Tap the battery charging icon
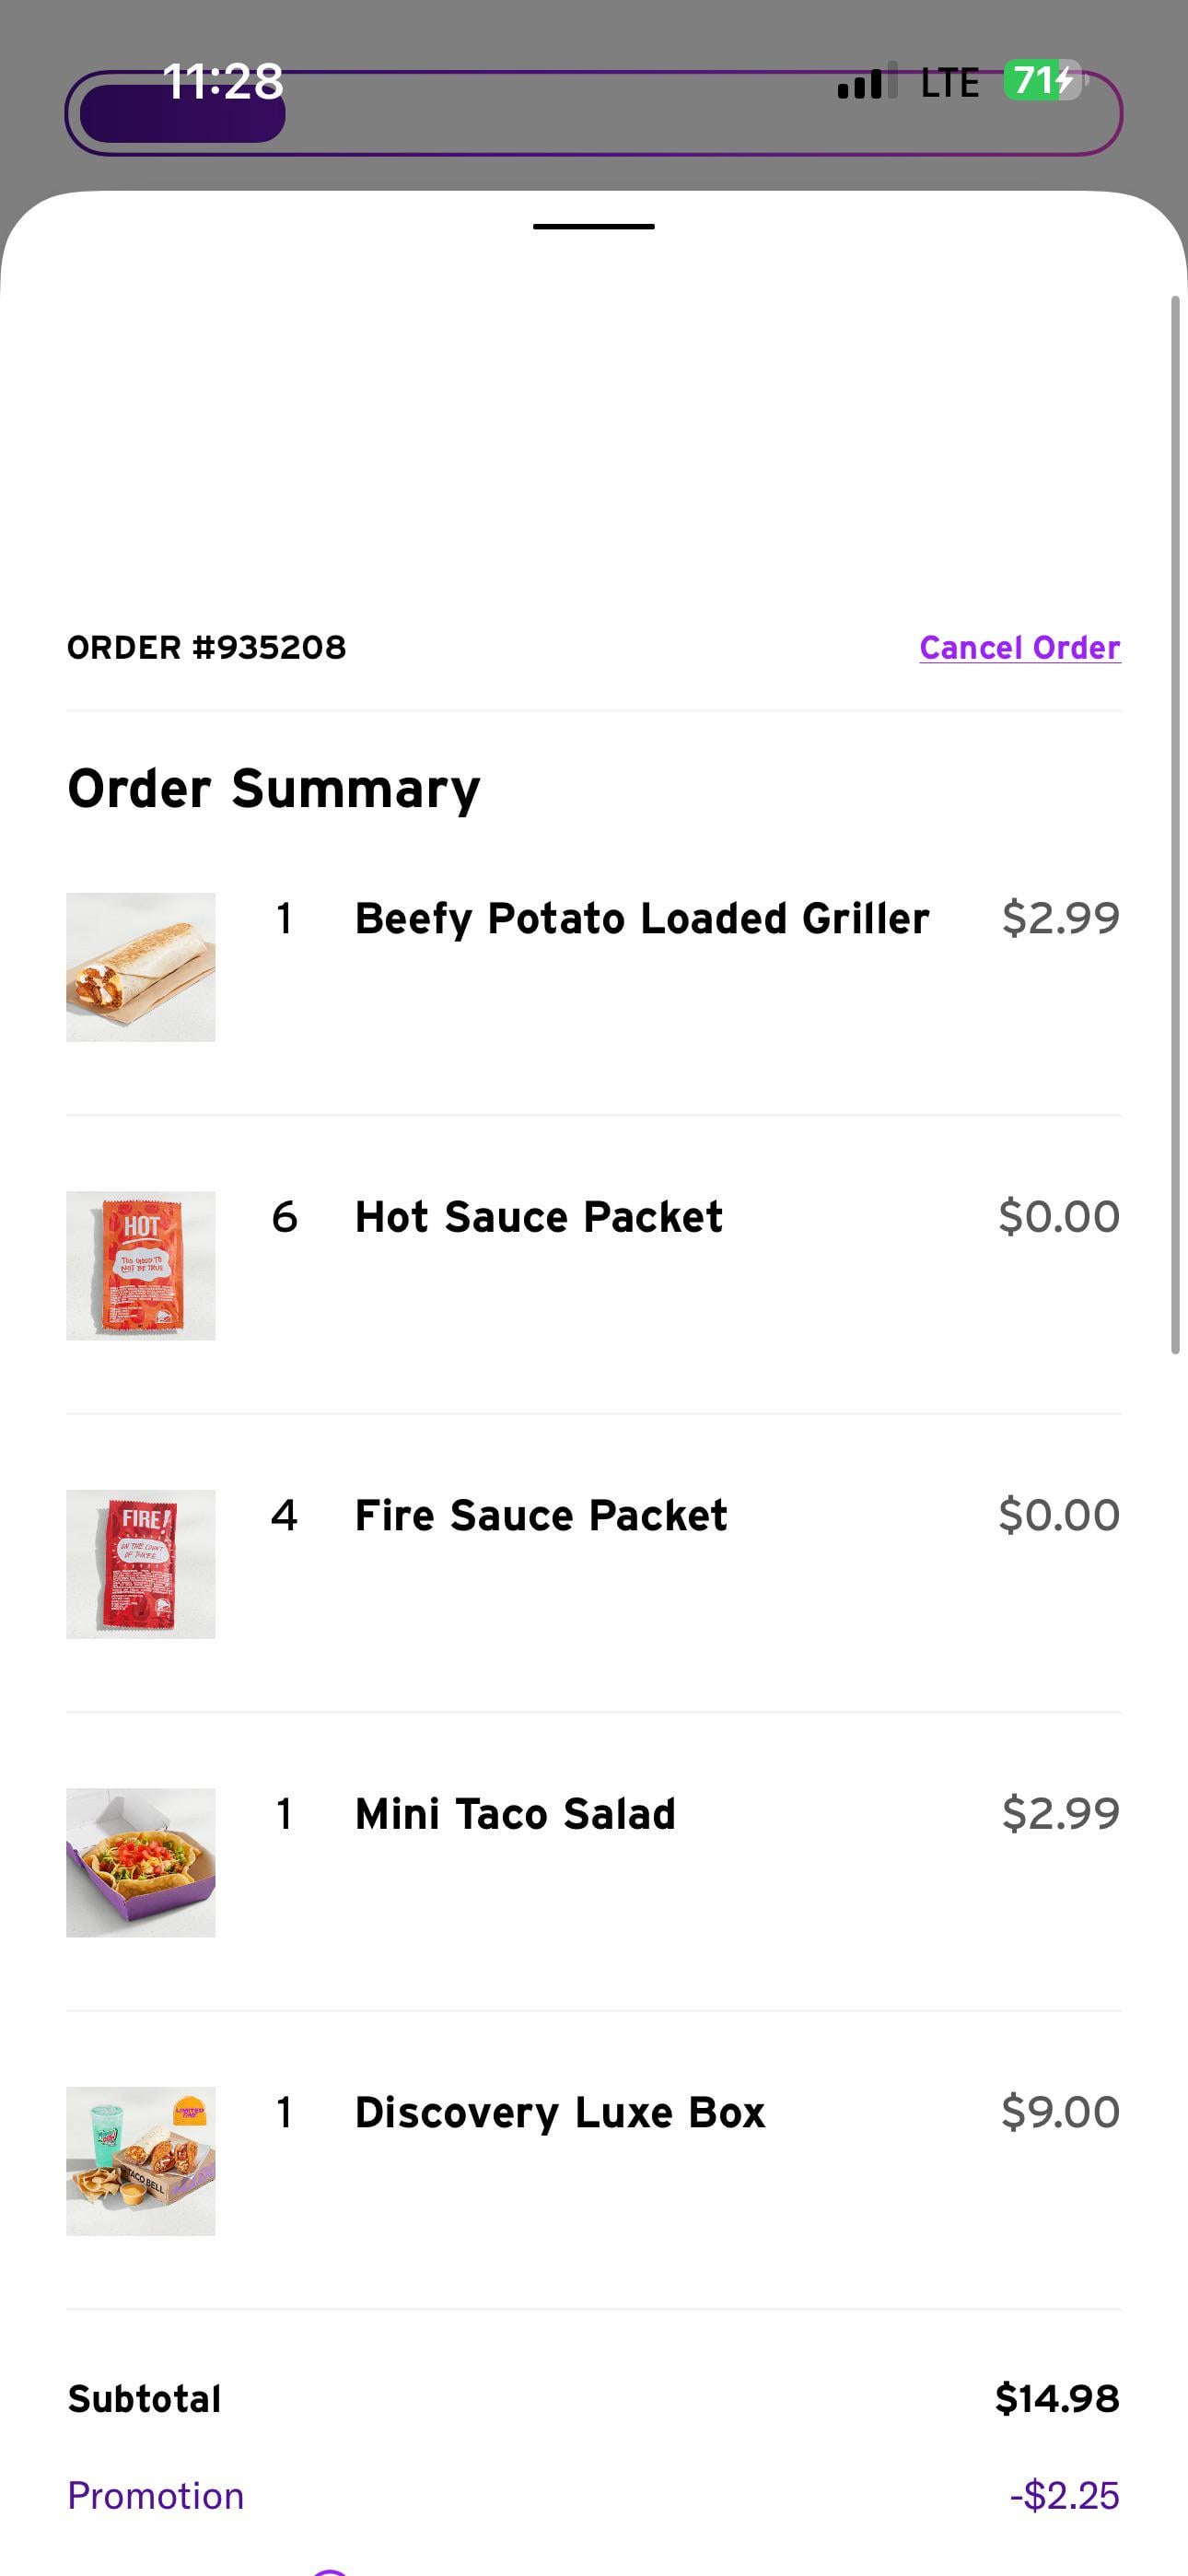This screenshot has height=2576, width=1188. tap(1043, 80)
